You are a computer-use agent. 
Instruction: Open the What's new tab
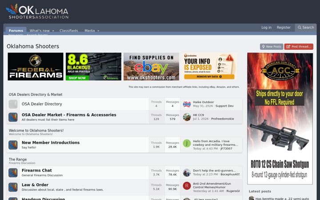[x=40, y=31]
